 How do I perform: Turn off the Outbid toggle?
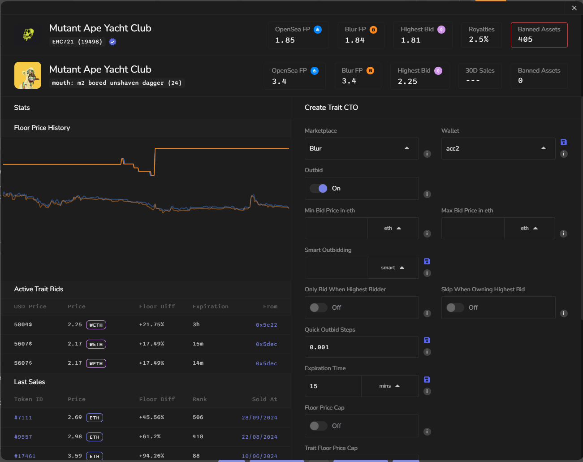(319, 189)
